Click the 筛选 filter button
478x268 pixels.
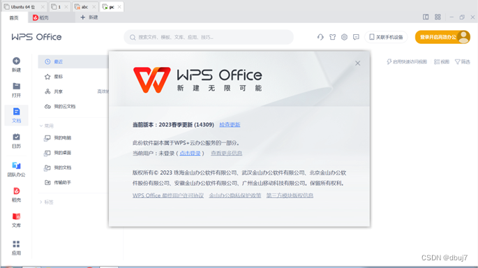tap(463, 61)
